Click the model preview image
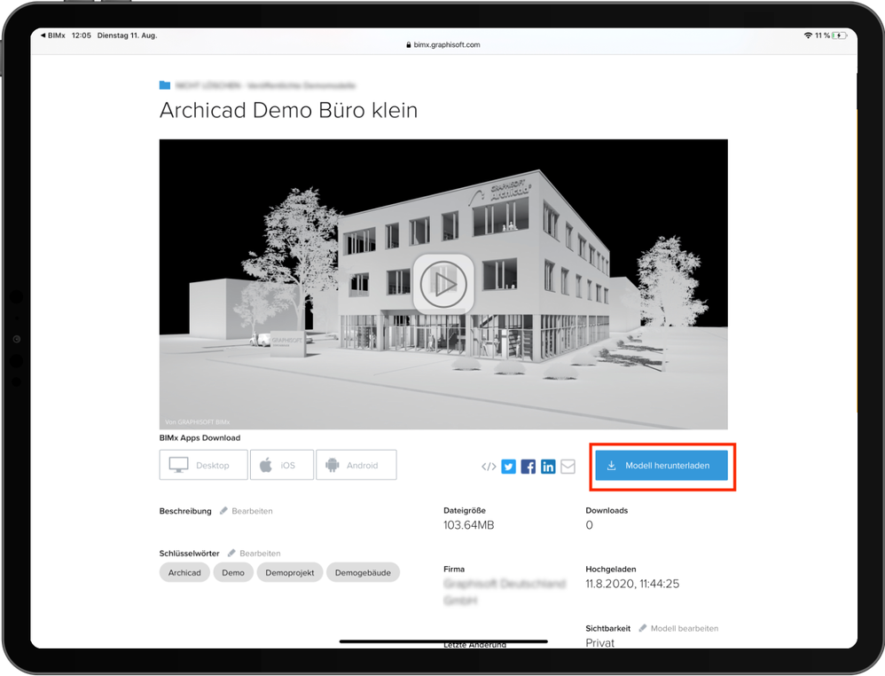The image size is (885, 676). click(x=443, y=284)
